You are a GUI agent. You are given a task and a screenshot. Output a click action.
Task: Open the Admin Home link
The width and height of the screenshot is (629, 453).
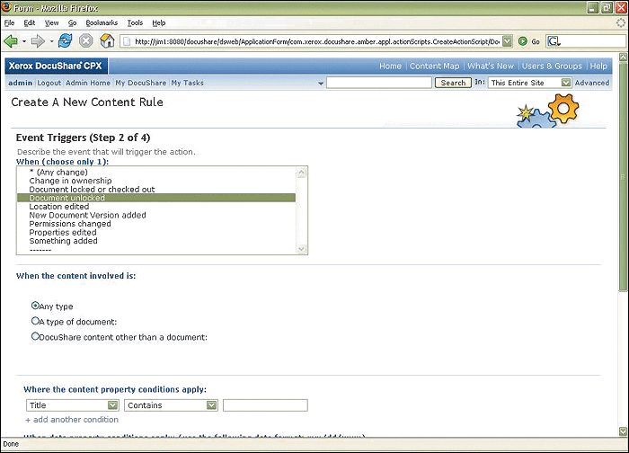tap(88, 83)
